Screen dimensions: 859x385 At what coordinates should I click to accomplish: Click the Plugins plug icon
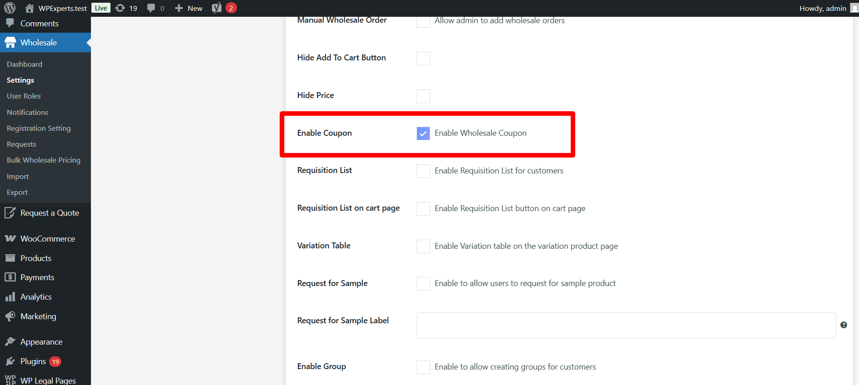10,361
